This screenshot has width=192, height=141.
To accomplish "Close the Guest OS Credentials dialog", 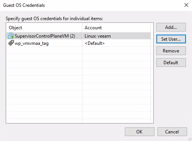I will pyautogui.click(x=186, y=5).
